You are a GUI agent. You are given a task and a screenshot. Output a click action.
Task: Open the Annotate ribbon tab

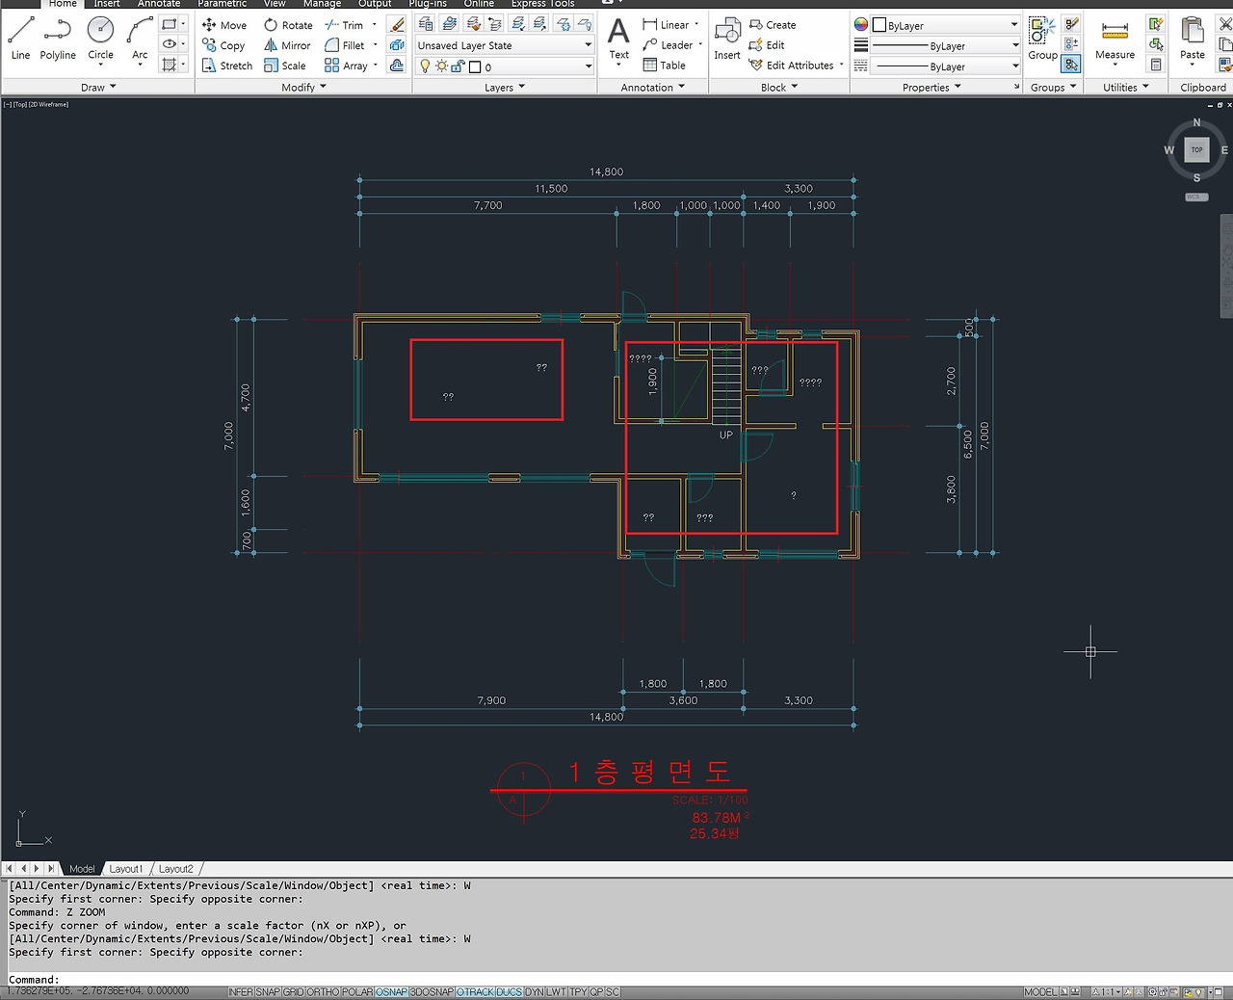(x=159, y=4)
